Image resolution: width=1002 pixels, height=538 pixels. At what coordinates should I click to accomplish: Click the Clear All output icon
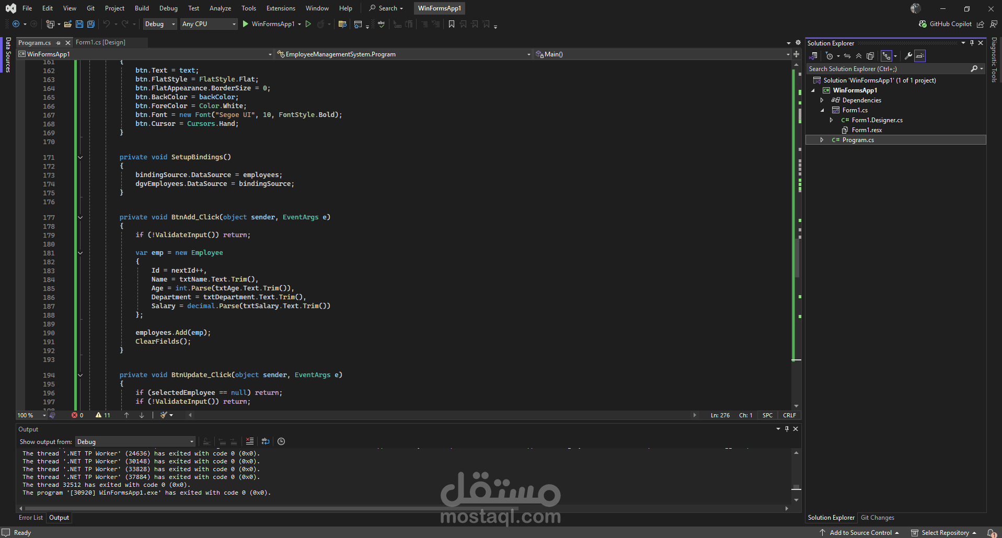pyautogui.click(x=250, y=441)
